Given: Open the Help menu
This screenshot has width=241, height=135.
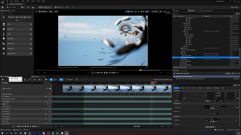Looking at the screenshot, I should coord(43,1).
